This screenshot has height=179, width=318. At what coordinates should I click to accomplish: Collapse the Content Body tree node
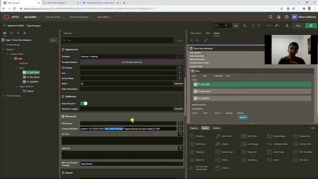point(8,54)
